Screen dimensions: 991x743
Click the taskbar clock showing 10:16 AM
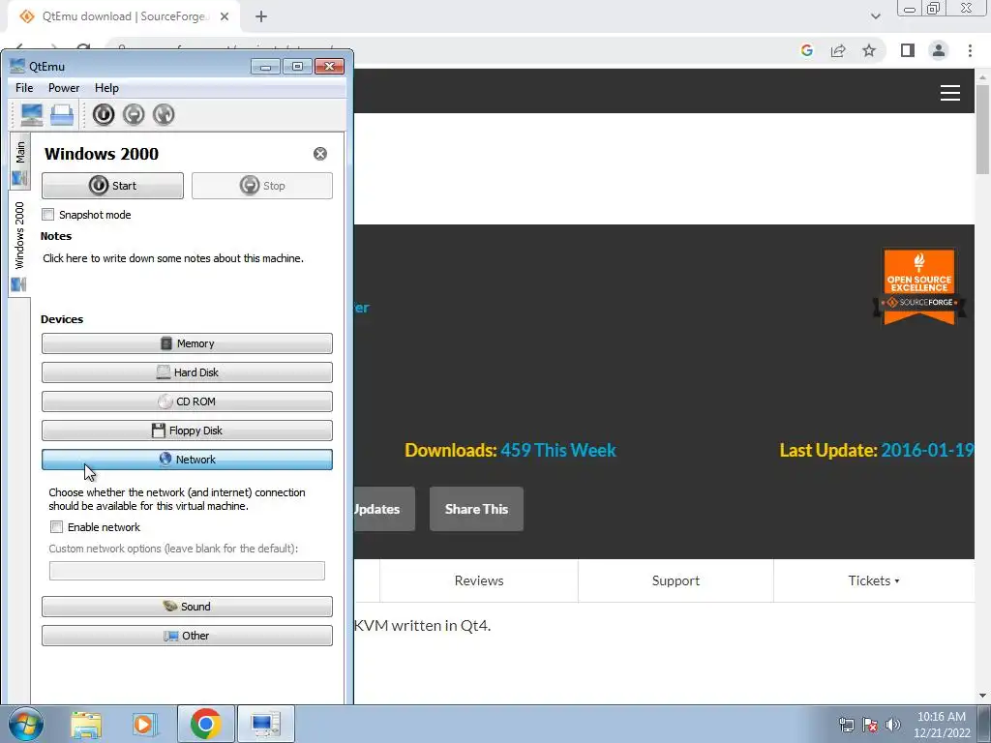click(x=941, y=725)
